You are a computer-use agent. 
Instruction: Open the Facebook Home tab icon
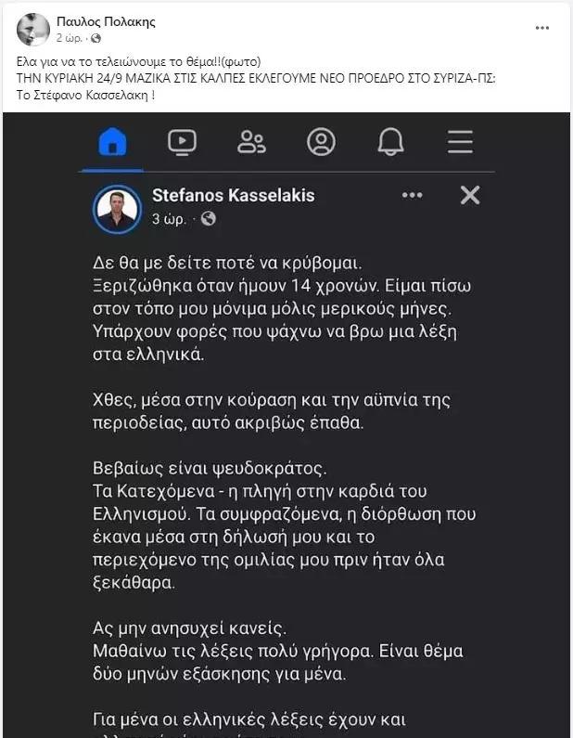coord(113,141)
